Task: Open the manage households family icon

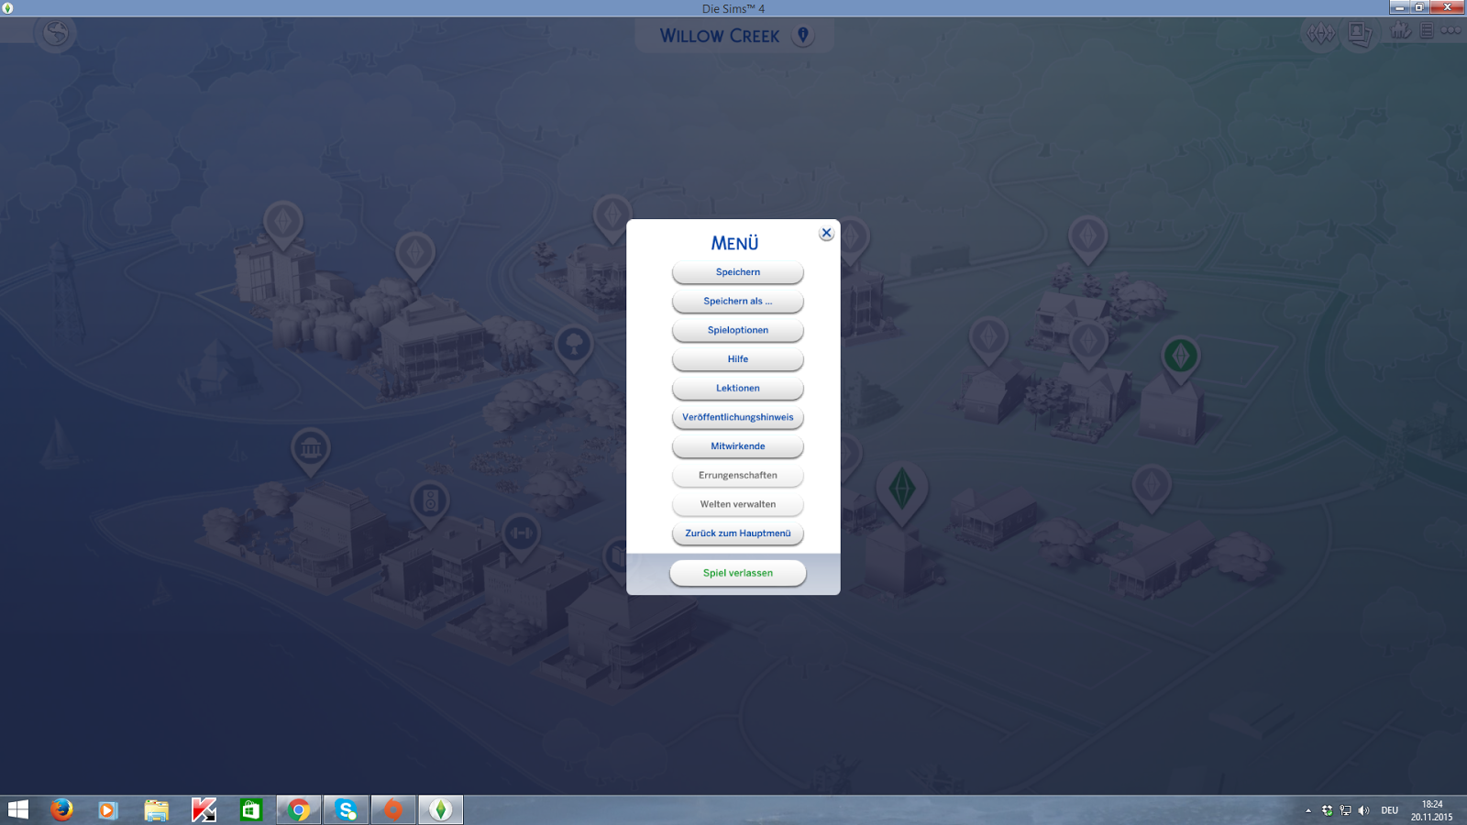Action: (x=1401, y=30)
